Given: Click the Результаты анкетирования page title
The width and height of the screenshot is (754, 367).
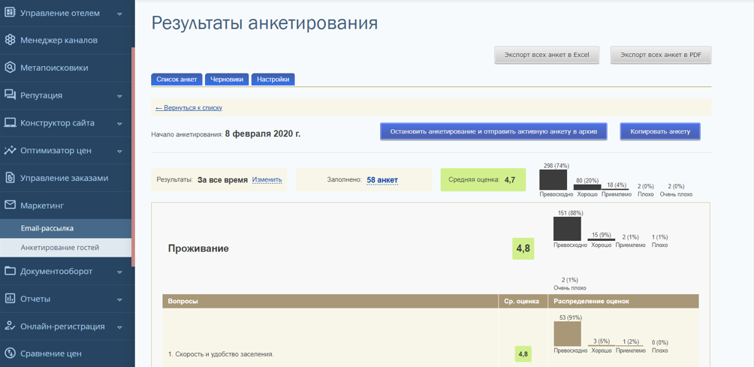Looking at the screenshot, I should 264,23.
